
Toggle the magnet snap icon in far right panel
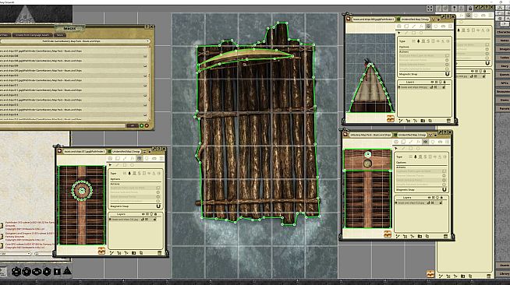tap(487, 63)
